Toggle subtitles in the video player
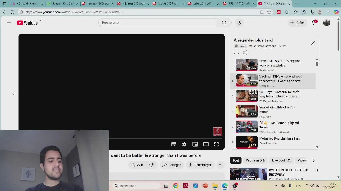Image resolution: width=341 pixels, height=191 pixels. pos(174,144)
